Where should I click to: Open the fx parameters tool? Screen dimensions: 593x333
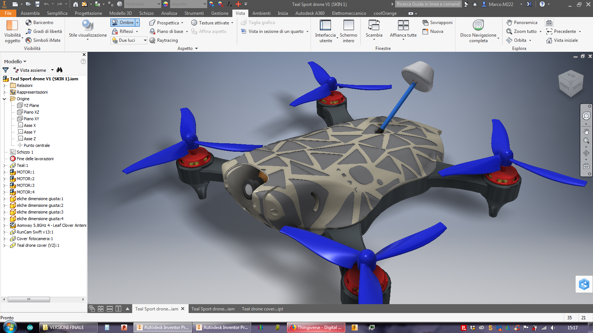click(x=229, y=4)
